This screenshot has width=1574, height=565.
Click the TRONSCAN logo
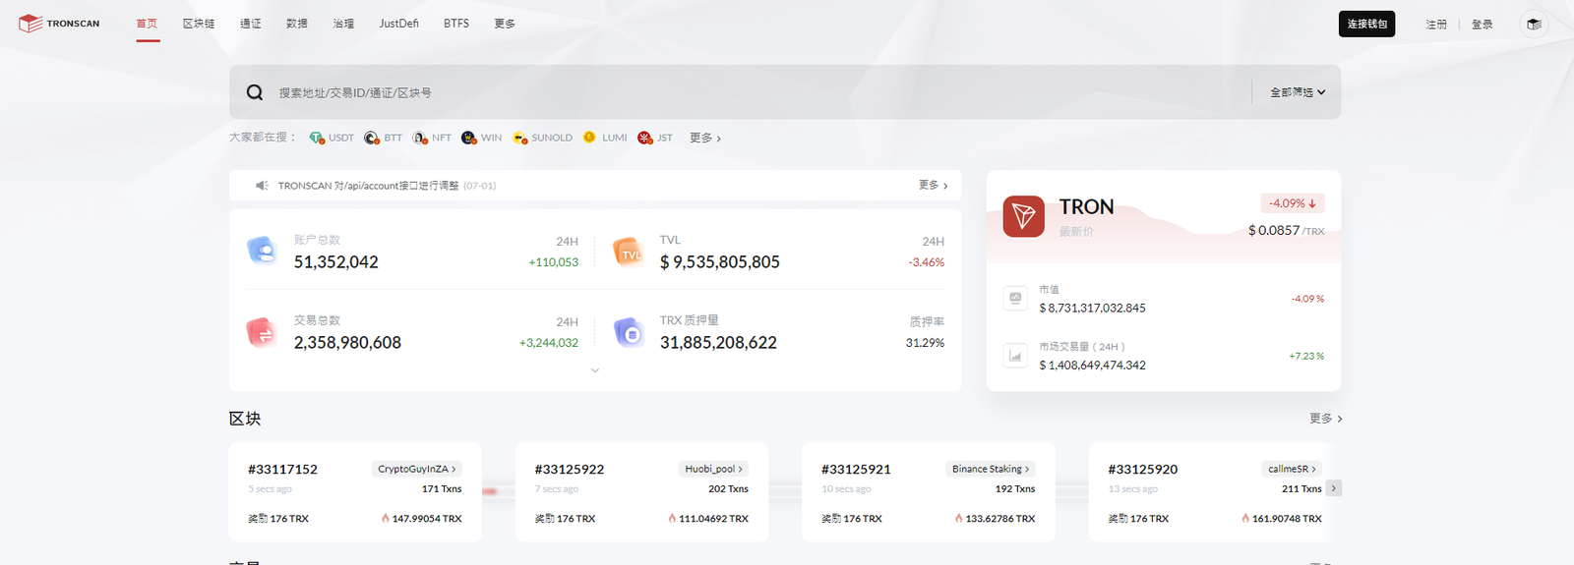59,24
